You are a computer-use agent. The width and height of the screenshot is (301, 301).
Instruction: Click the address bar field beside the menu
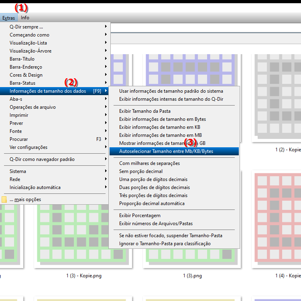coord(206,28)
